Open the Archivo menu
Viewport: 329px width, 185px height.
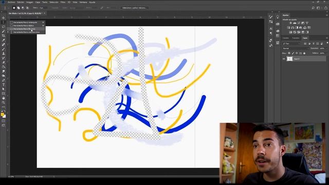click(11, 2)
